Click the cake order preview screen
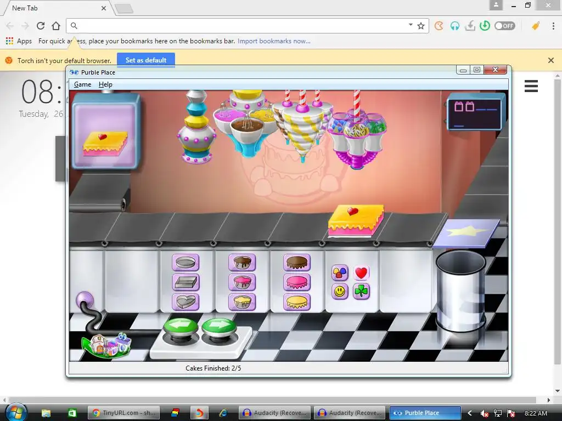 coord(105,131)
